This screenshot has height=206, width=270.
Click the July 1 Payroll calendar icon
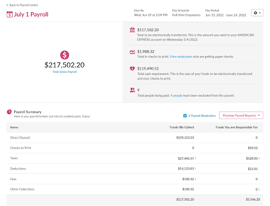coord(9,14)
